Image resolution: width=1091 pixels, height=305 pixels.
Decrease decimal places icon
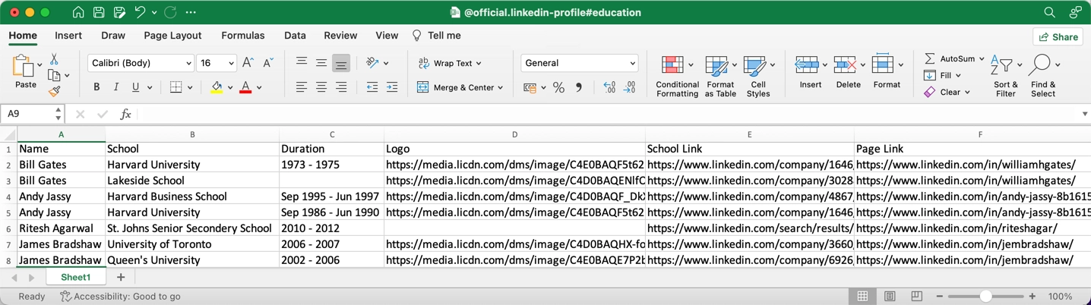coord(630,87)
